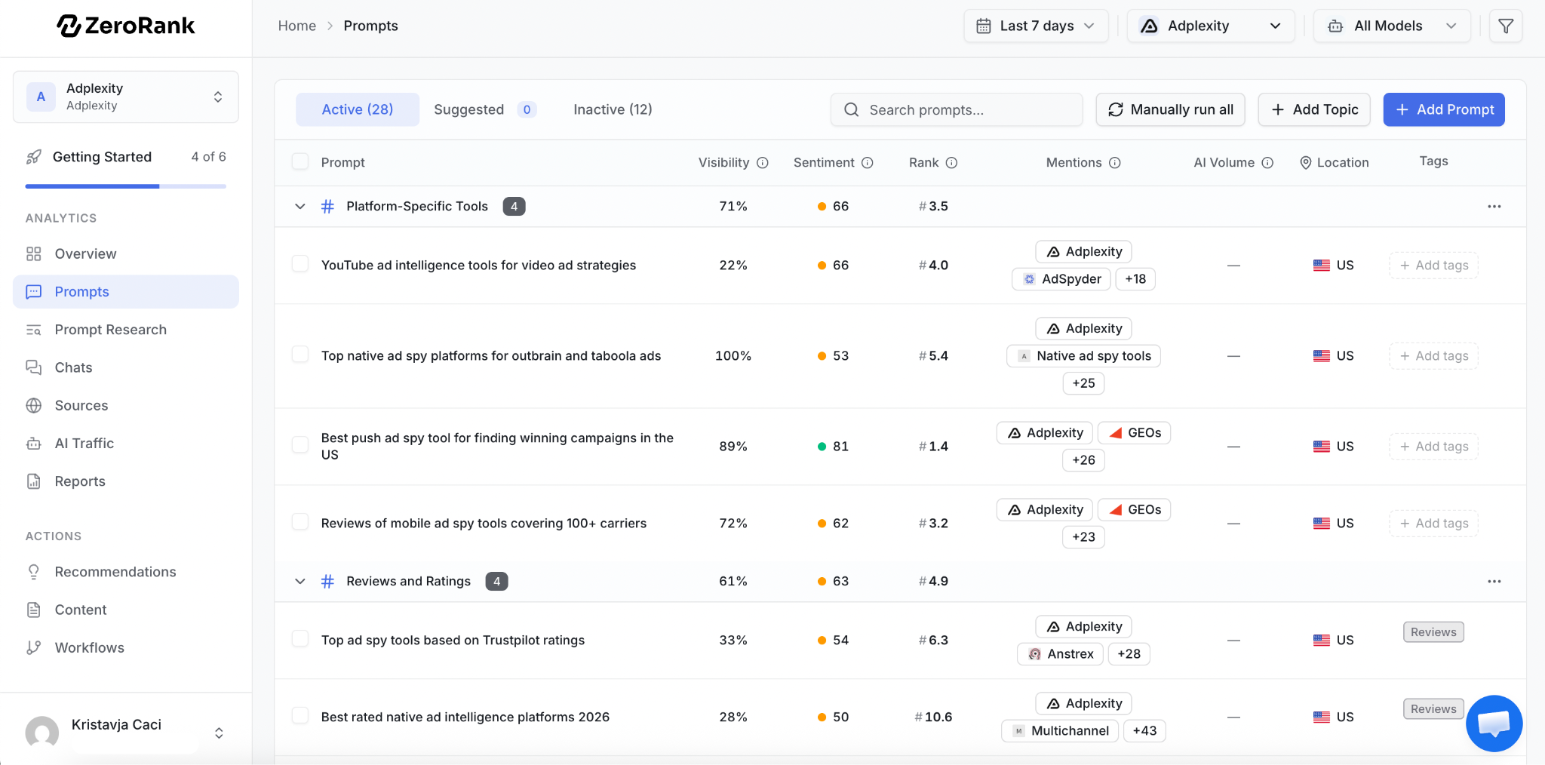Open the chat support bubble
The height and width of the screenshot is (765, 1545).
click(1494, 724)
